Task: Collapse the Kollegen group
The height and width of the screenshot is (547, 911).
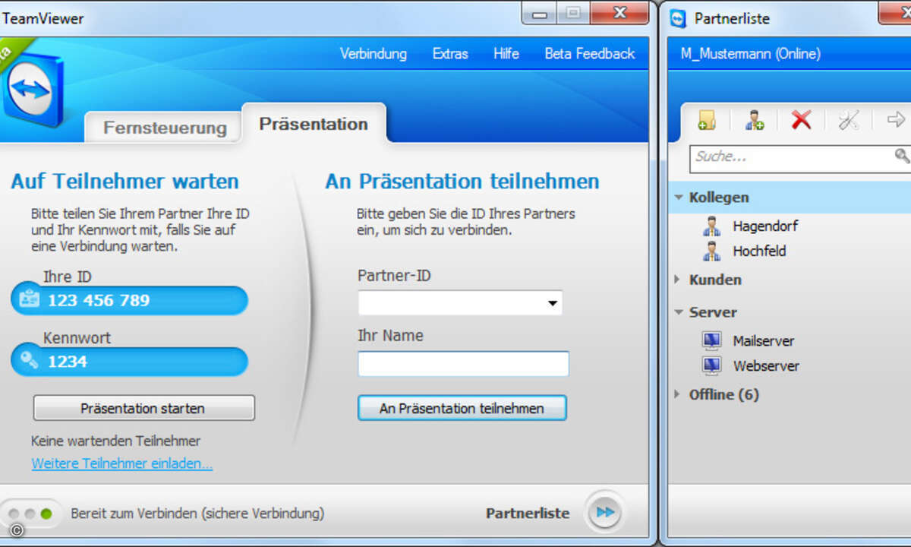Action: tap(679, 198)
